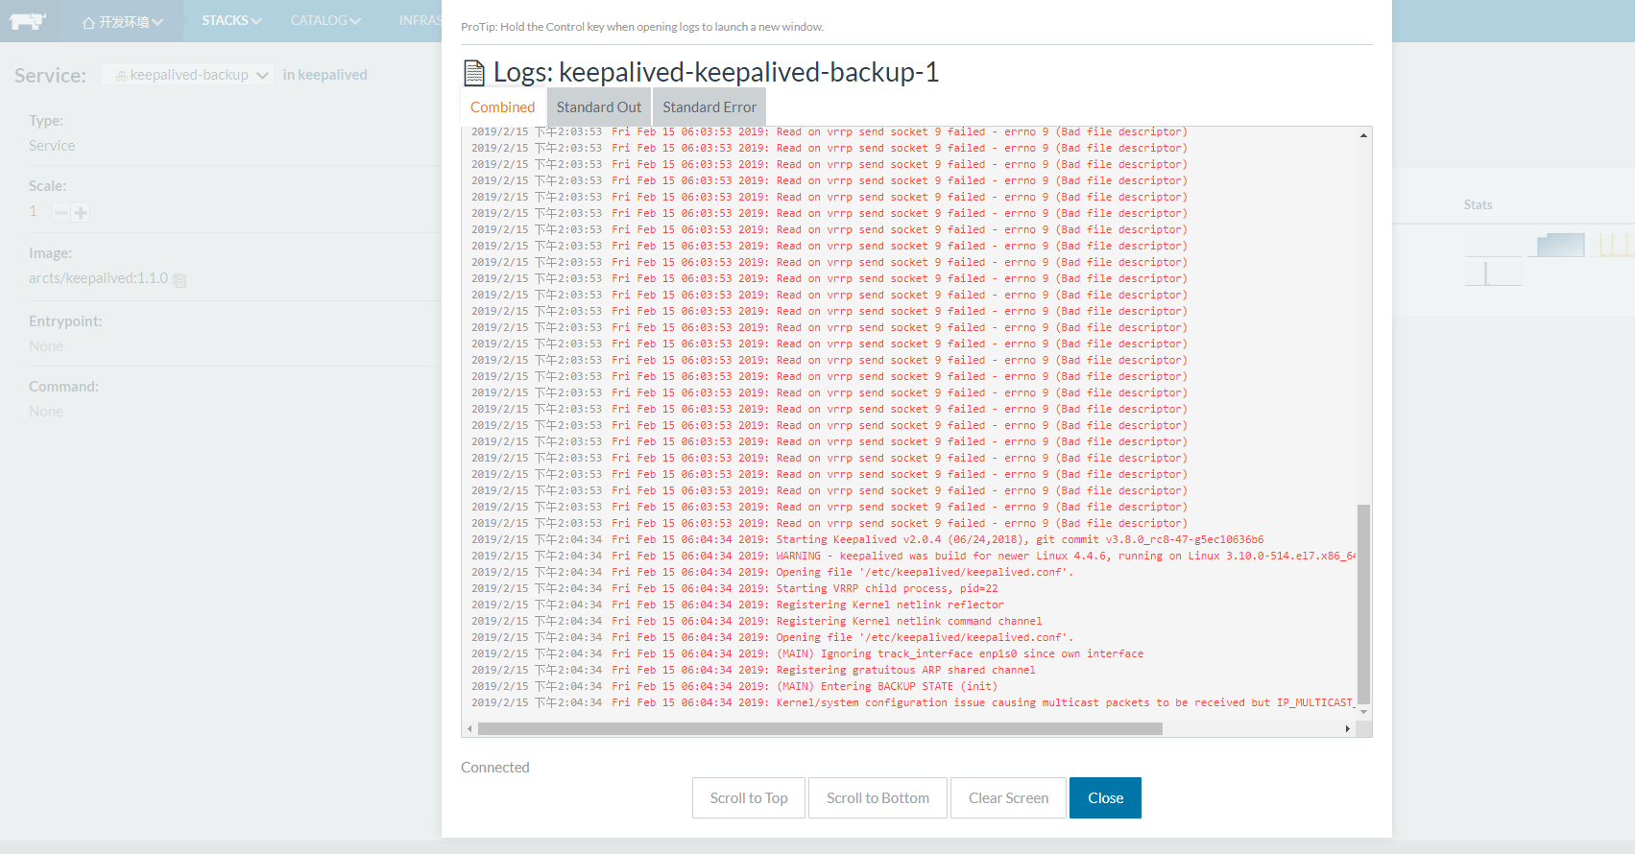Viewport: 1635px width, 854px height.
Task: Open the 开发环境 environment dropdown
Action: coord(122,21)
